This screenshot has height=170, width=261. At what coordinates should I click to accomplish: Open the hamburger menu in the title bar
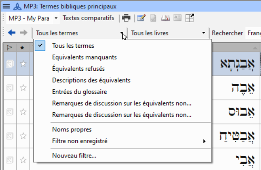pos(6,6)
